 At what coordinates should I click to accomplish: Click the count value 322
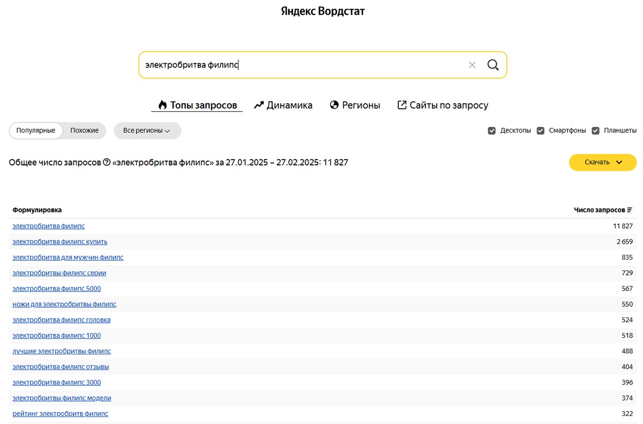[x=627, y=414]
